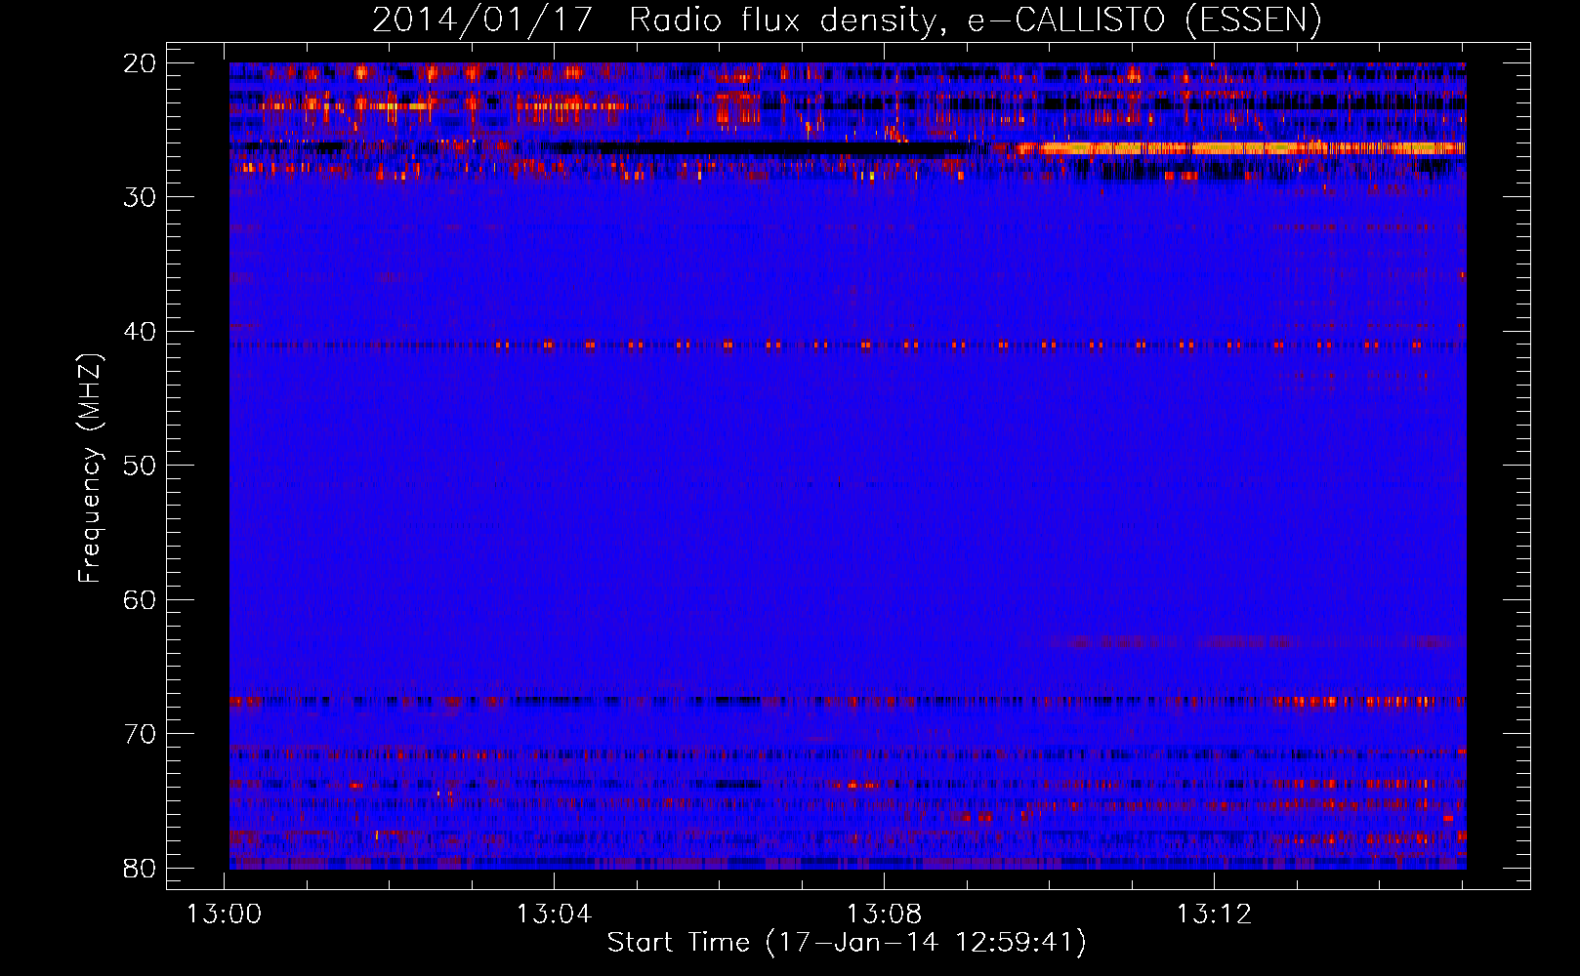Click the dotted red line near 41 MHz
Viewport: 1580px width, 976px height.
(848, 345)
